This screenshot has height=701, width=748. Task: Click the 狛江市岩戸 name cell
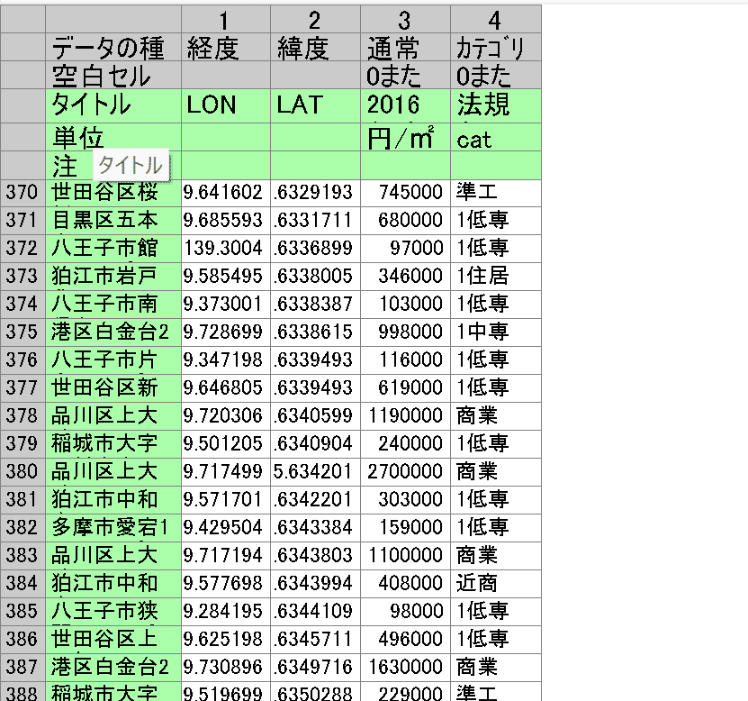113,277
